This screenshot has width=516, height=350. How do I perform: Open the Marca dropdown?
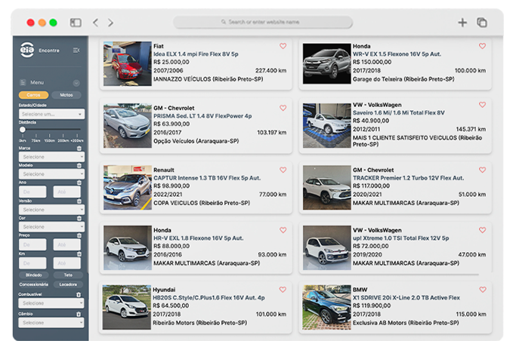point(51,157)
